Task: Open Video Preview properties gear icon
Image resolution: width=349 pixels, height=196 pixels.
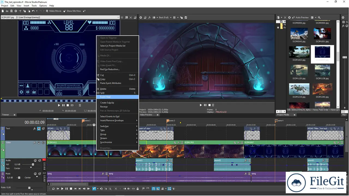Action: 141,17
